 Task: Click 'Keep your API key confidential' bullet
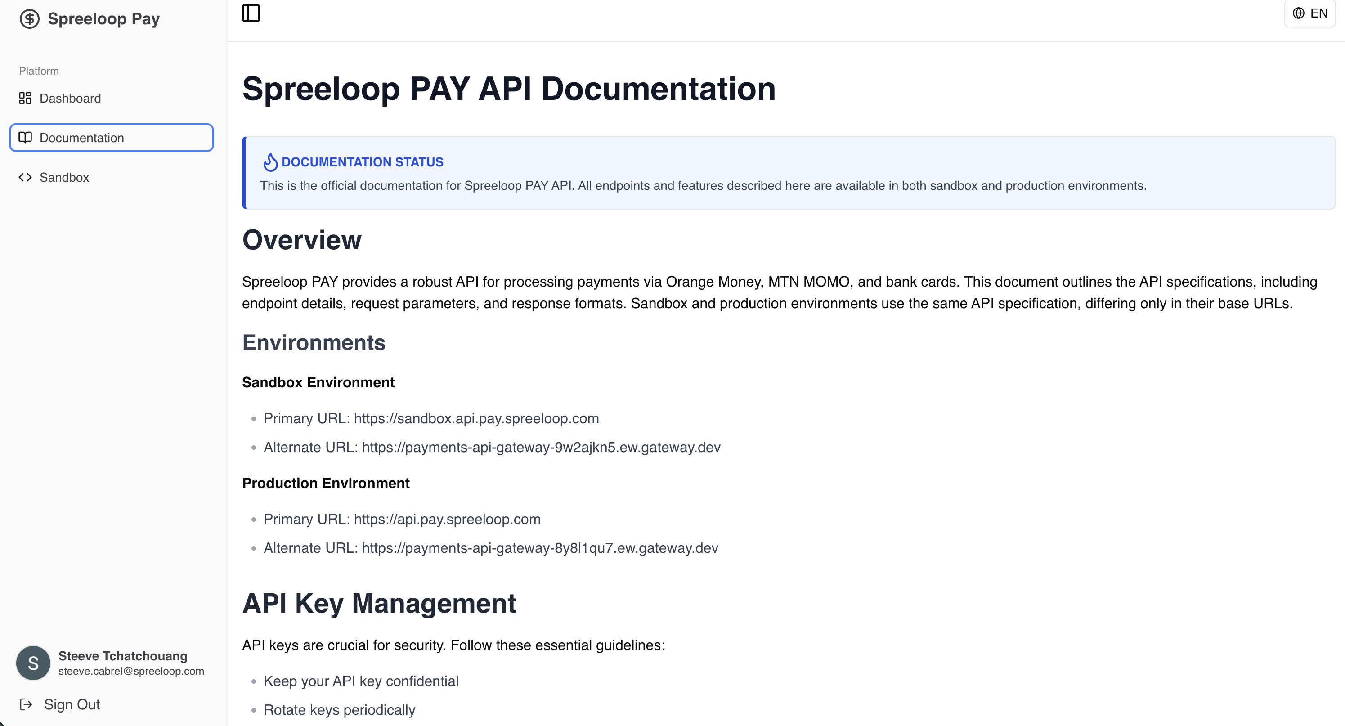(361, 681)
